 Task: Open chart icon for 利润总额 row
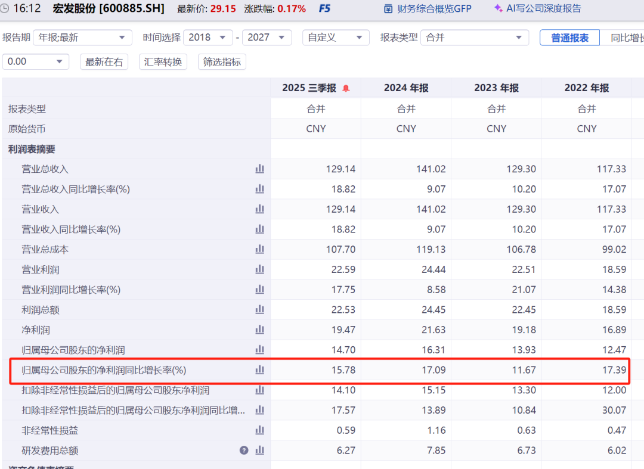[259, 310]
